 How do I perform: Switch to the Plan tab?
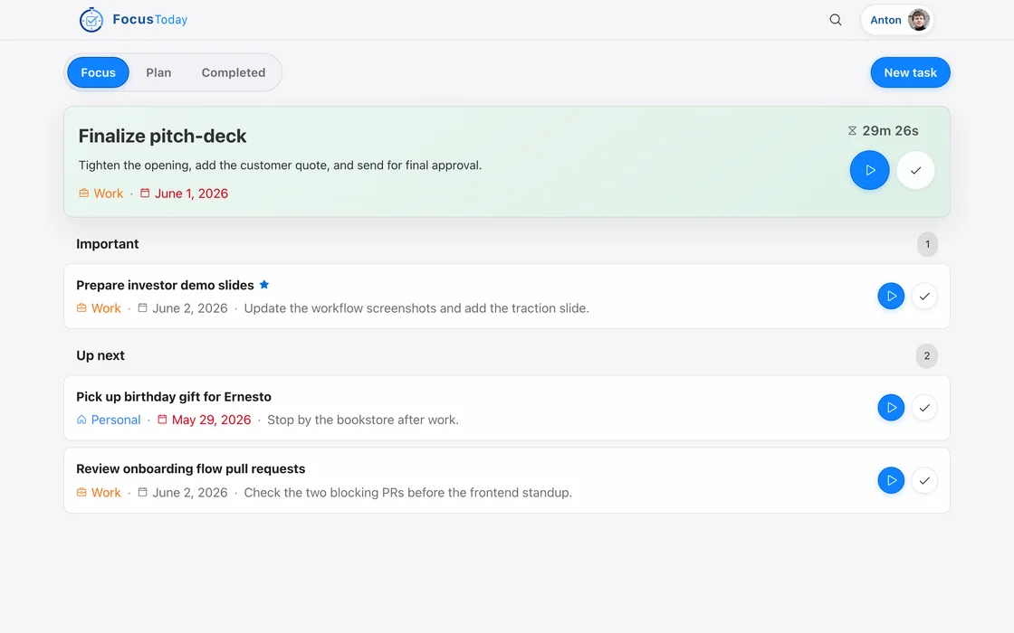click(158, 72)
